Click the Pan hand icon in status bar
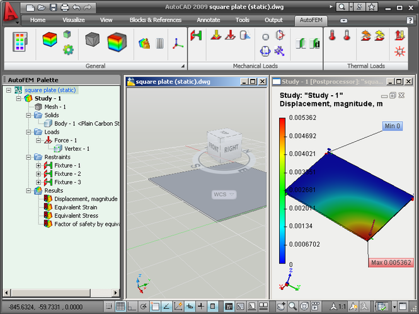The height and width of the screenshot is (314, 419). (281, 306)
